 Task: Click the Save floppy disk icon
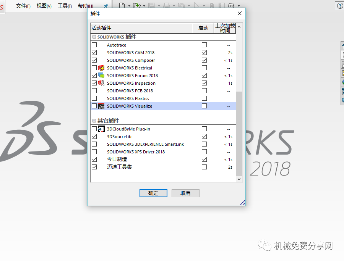pyautogui.click(x=152, y=5)
